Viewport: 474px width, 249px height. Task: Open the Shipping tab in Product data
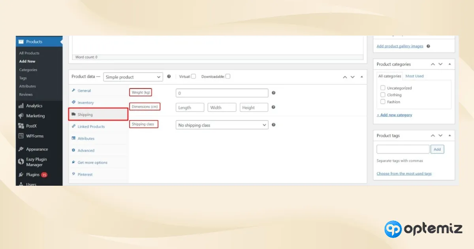pos(98,115)
